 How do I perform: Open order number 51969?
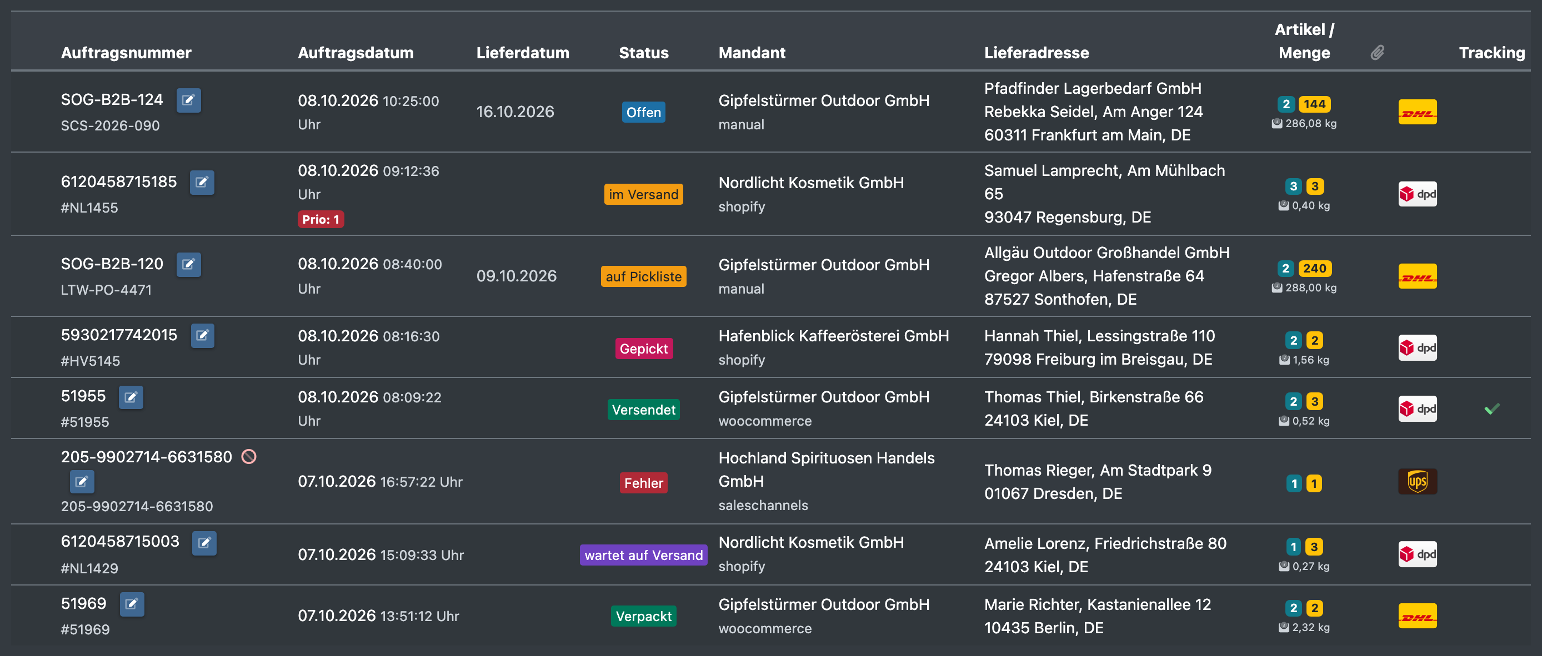(x=84, y=603)
